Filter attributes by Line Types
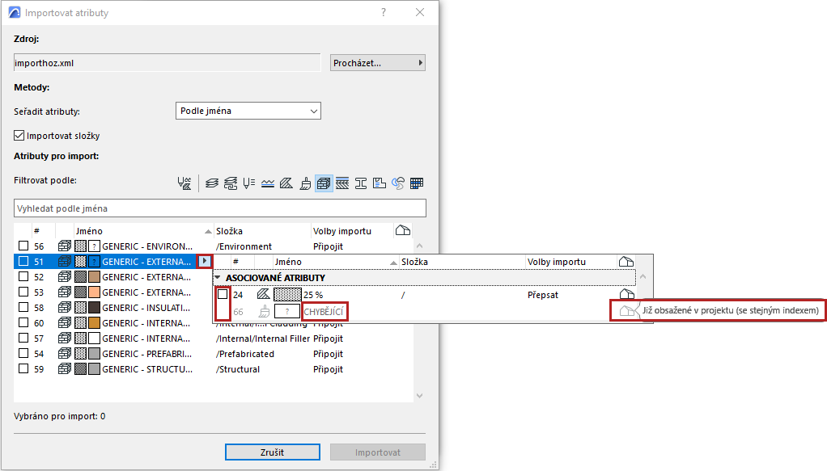Screen dimensions: 827x471 point(267,183)
